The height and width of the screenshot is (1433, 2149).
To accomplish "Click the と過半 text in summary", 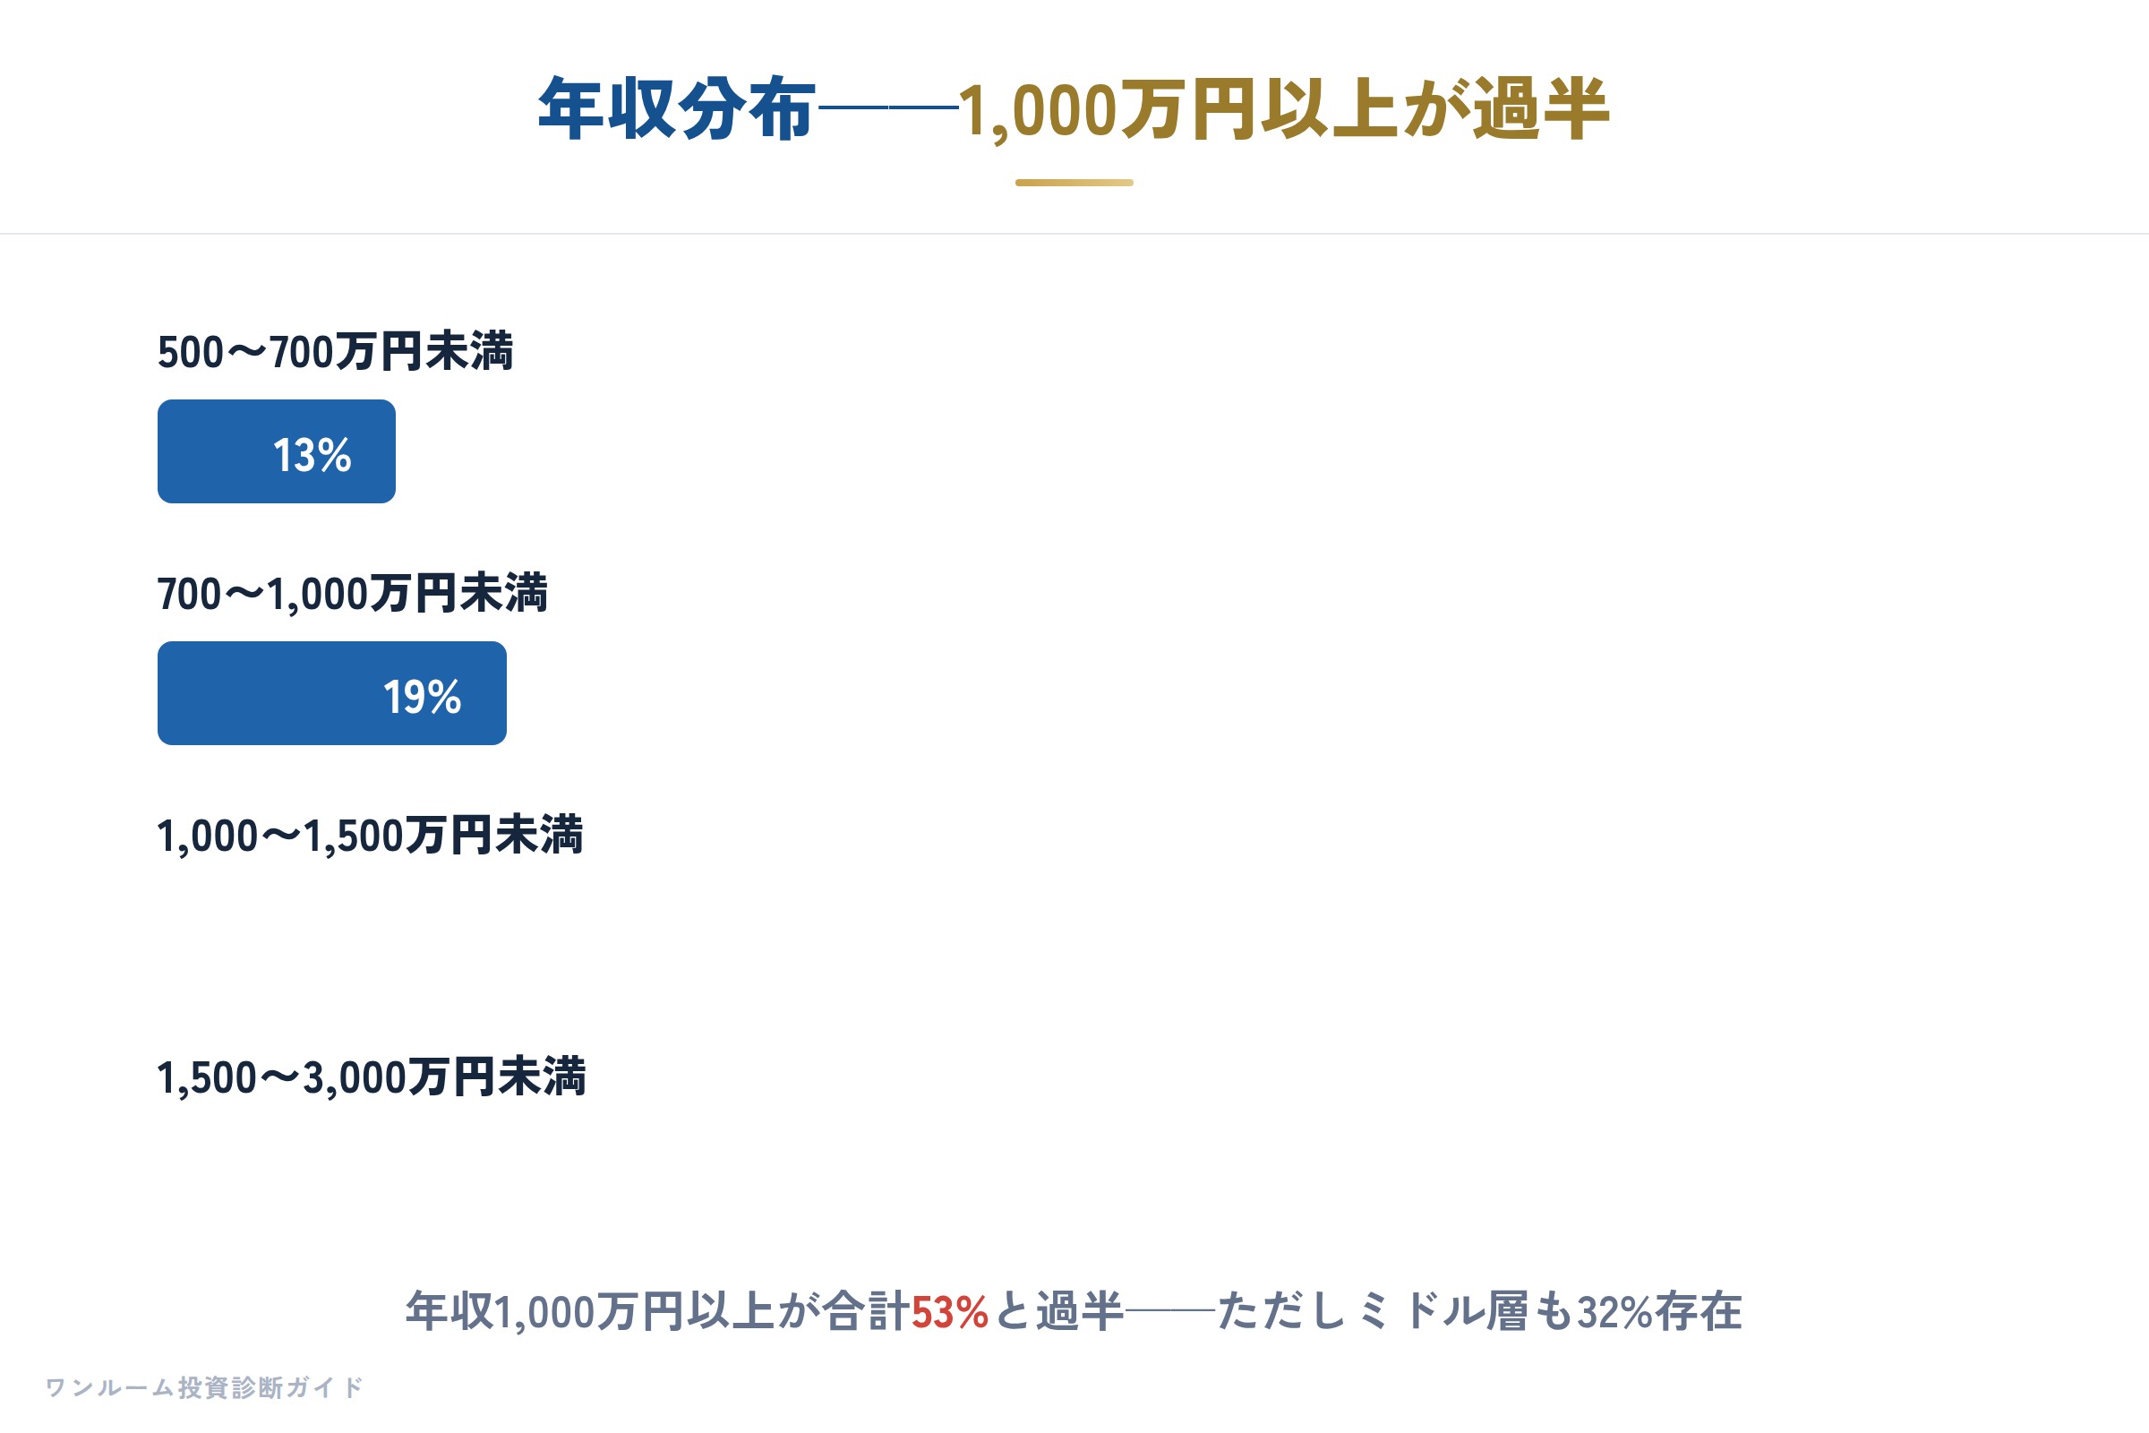I will 1057,1311.
